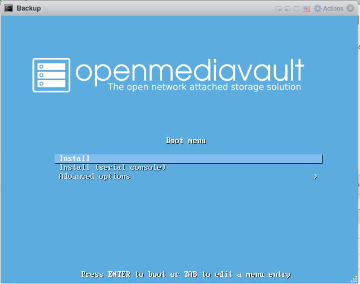The image size is (360, 284).
Task: Select the Install boot menu entry
Action: coord(188,159)
